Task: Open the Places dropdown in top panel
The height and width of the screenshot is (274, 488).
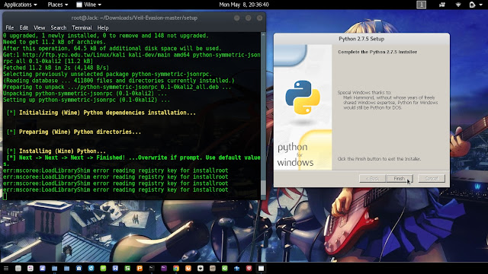Action: click(x=58, y=5)
